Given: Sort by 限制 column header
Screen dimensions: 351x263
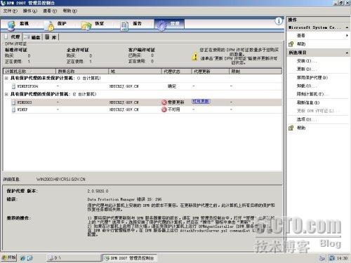Looking at the screenshot, I should click(x=256, y=71).
